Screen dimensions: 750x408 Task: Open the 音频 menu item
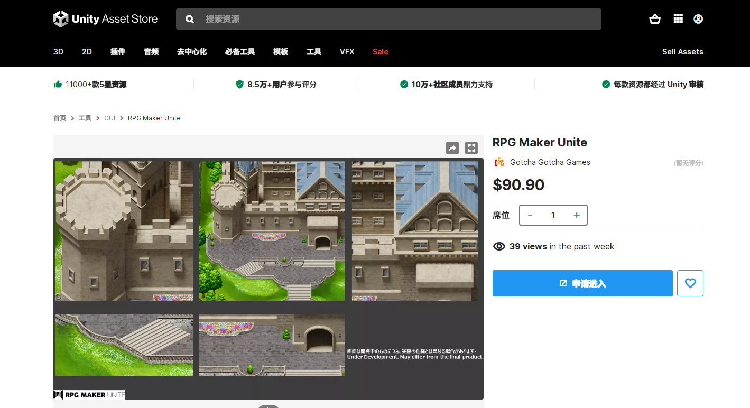[151, 52]
